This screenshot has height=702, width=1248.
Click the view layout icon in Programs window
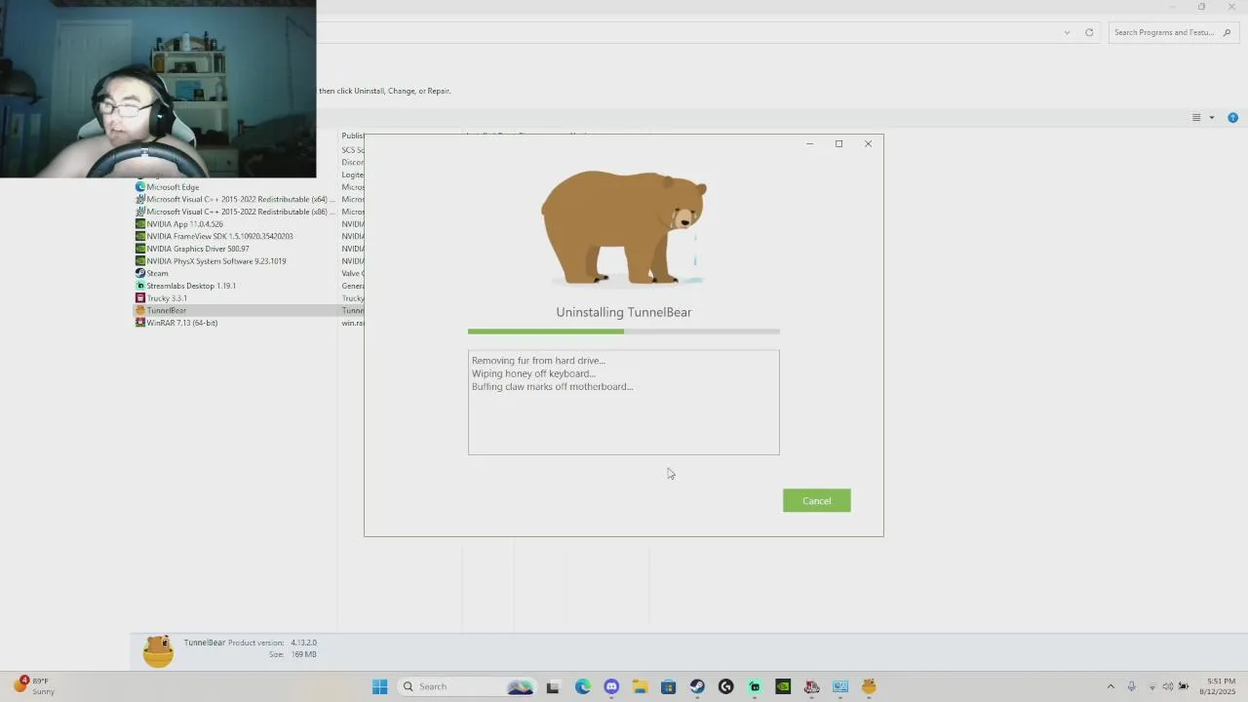pyautogui.click(x=1196, y=118)
